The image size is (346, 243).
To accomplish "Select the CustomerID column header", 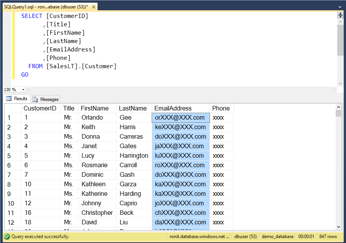I will [40, 108].
